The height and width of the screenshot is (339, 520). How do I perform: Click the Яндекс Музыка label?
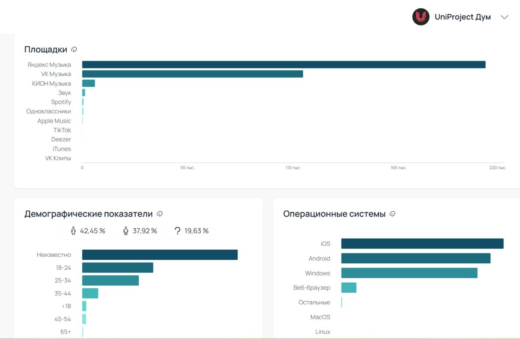(x=49, y=65)
